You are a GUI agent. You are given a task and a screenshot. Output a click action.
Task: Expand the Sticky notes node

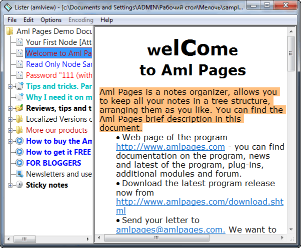10,186
